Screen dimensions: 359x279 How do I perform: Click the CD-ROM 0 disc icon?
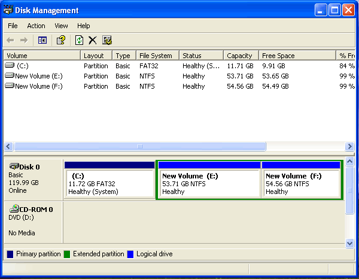14,208
